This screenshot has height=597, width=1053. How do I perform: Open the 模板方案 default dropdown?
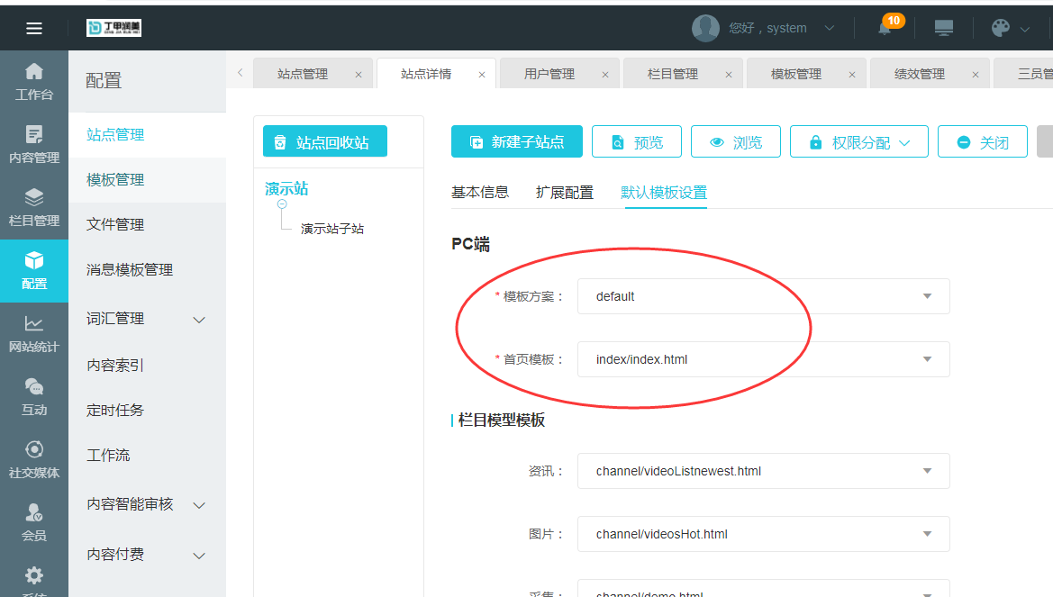(x=764, y=296)
